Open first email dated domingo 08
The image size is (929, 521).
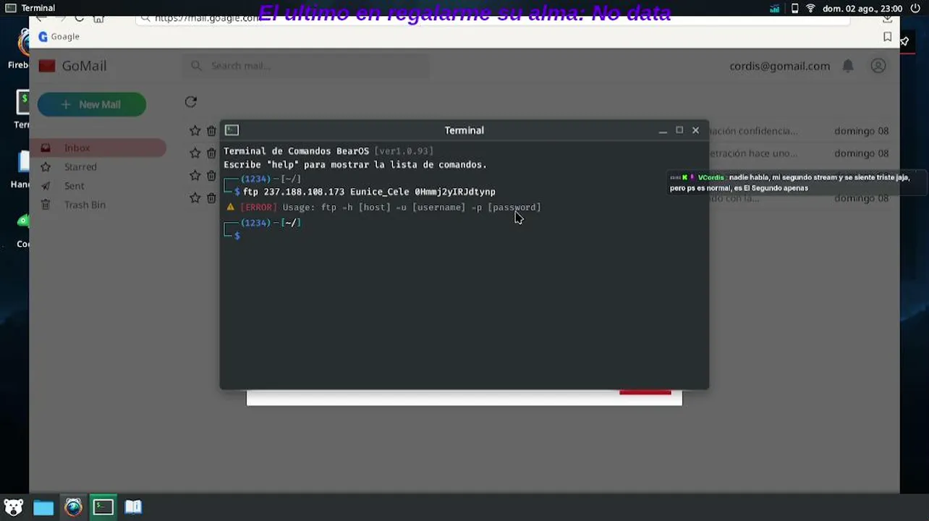tap(862, 131)
